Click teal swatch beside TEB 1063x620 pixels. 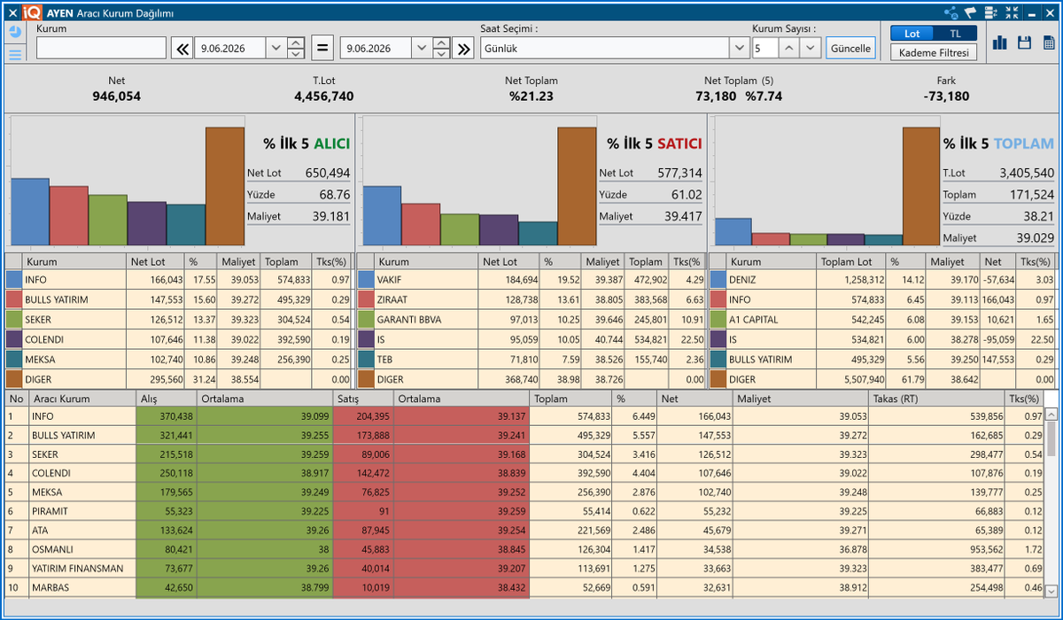pyautogui.click(x=366, y=360)
